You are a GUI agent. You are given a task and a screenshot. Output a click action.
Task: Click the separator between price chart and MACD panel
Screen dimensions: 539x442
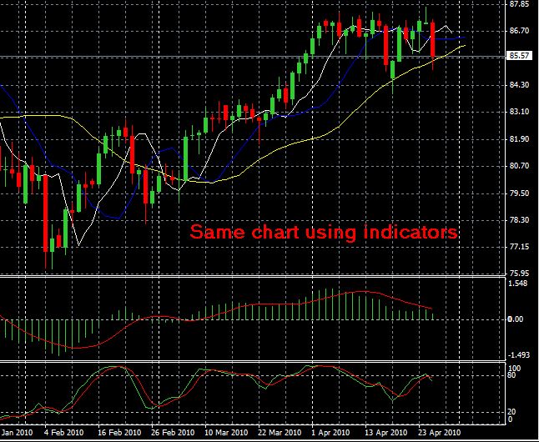click(x=250, y=275)
